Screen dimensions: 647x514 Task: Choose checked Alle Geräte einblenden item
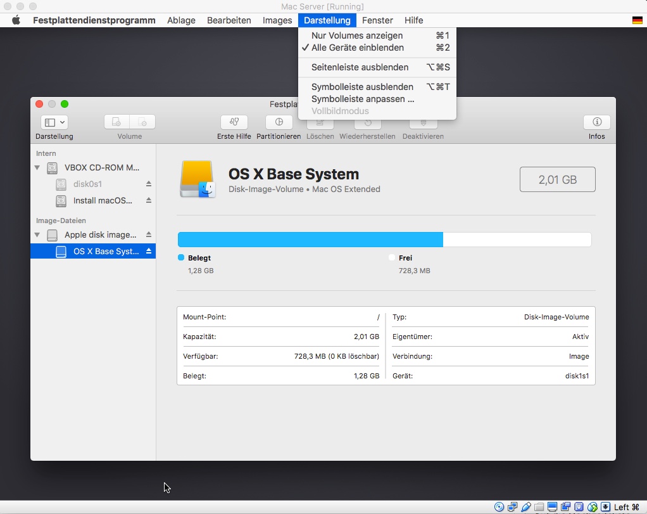[377, 48]
